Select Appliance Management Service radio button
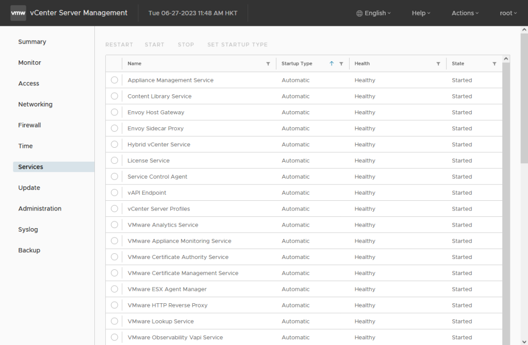Viewport: 528px width, 345px height. click(114, 80)
